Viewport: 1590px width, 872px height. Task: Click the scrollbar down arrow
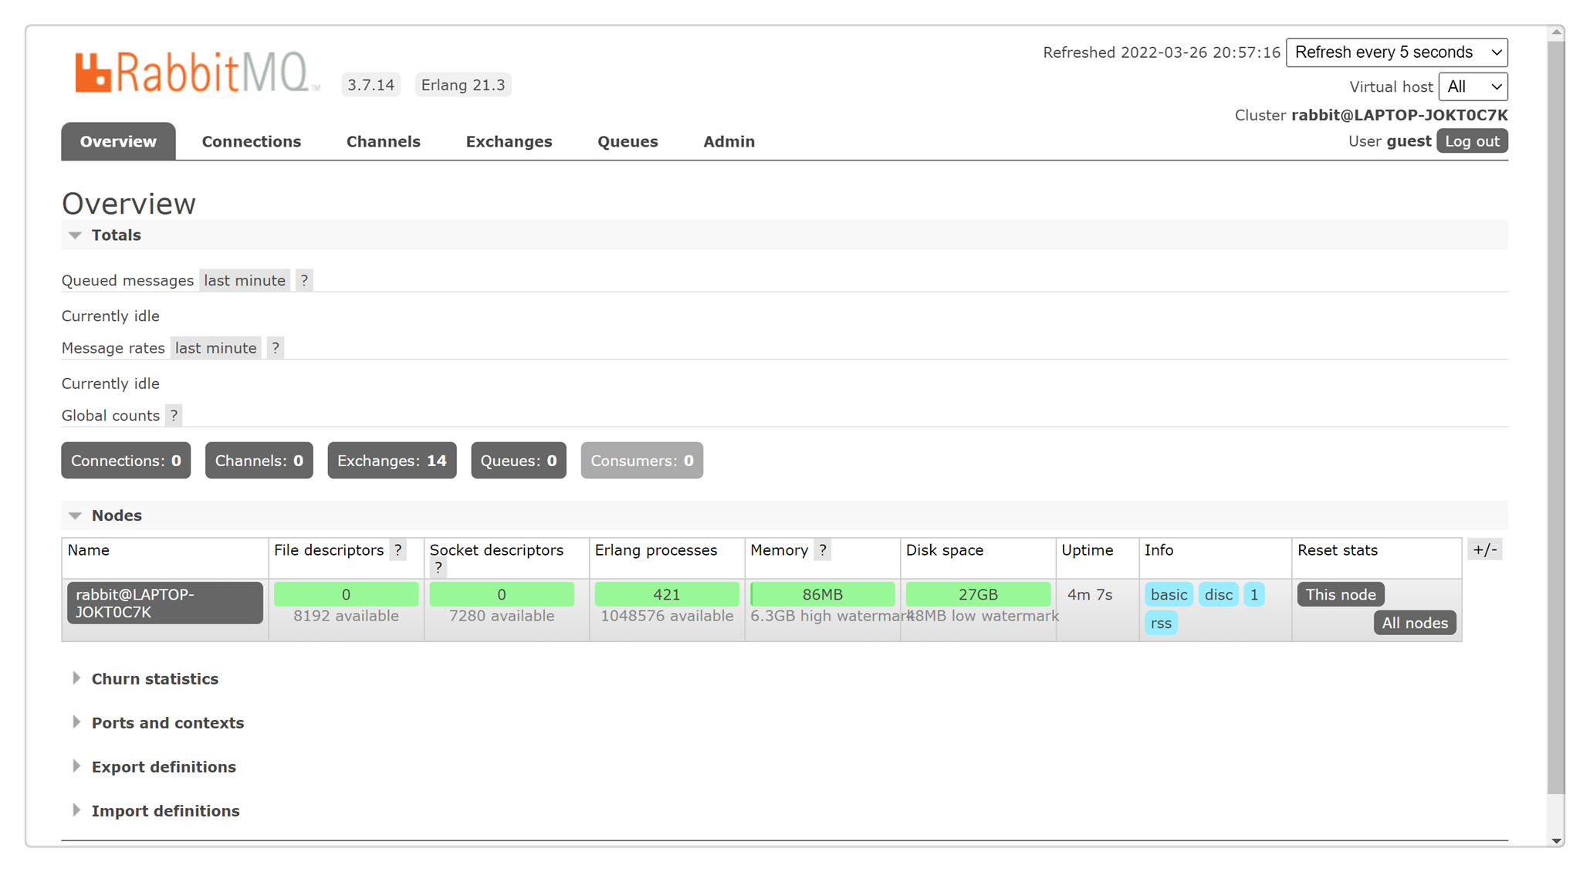click(1556, 840)
